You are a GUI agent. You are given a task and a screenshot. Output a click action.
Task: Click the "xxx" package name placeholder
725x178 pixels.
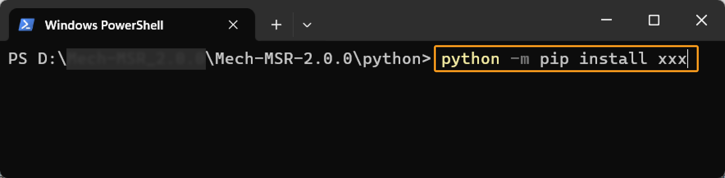coord(672,59)
